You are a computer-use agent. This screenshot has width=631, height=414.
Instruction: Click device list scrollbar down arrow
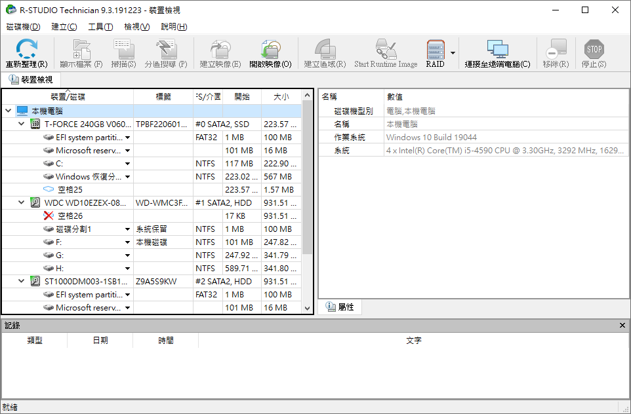(308, 309)
